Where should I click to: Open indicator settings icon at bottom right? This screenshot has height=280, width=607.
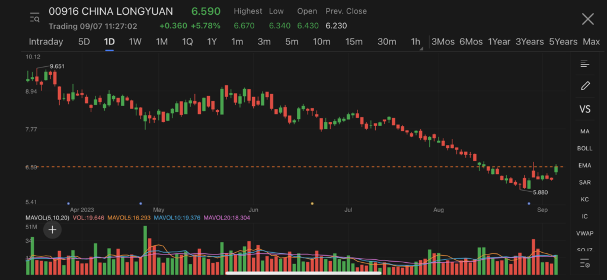tap(584, 263)
